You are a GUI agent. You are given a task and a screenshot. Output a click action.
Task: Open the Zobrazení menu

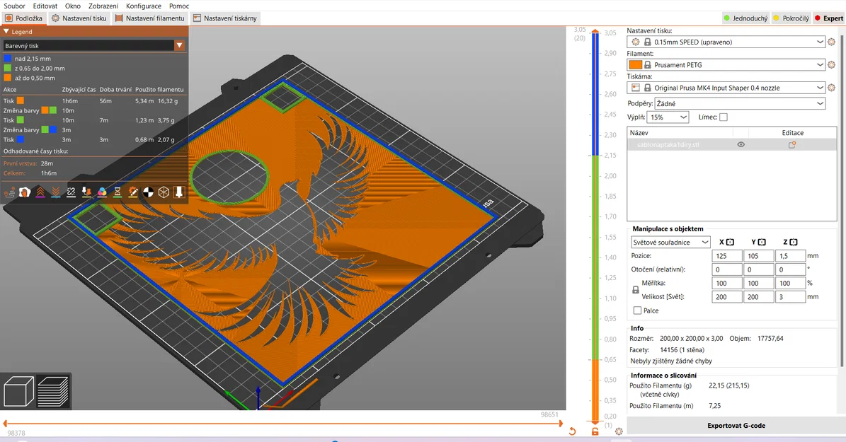point(103,6)
